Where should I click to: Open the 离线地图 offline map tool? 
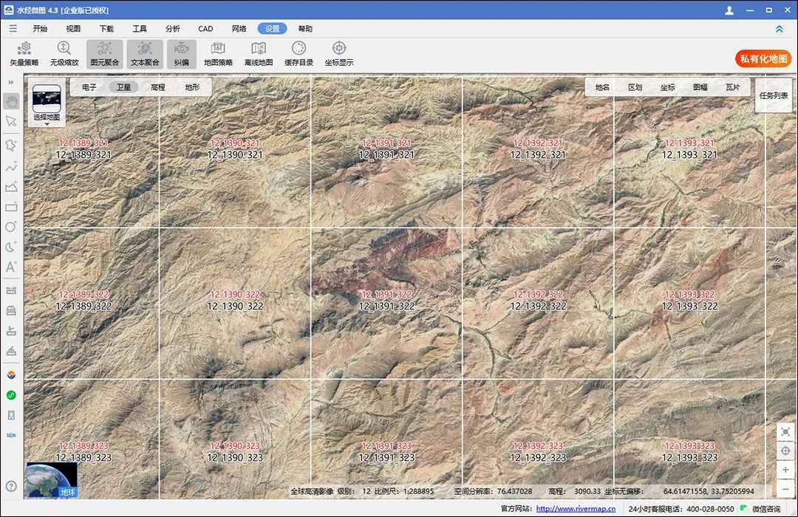coord(258,54)
